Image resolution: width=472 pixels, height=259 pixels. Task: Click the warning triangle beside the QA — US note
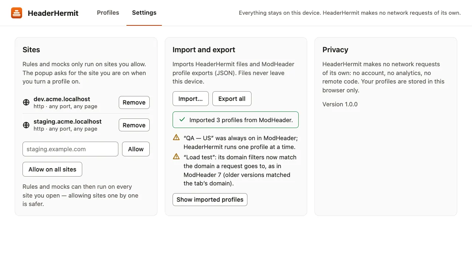(x=176, y=138)
